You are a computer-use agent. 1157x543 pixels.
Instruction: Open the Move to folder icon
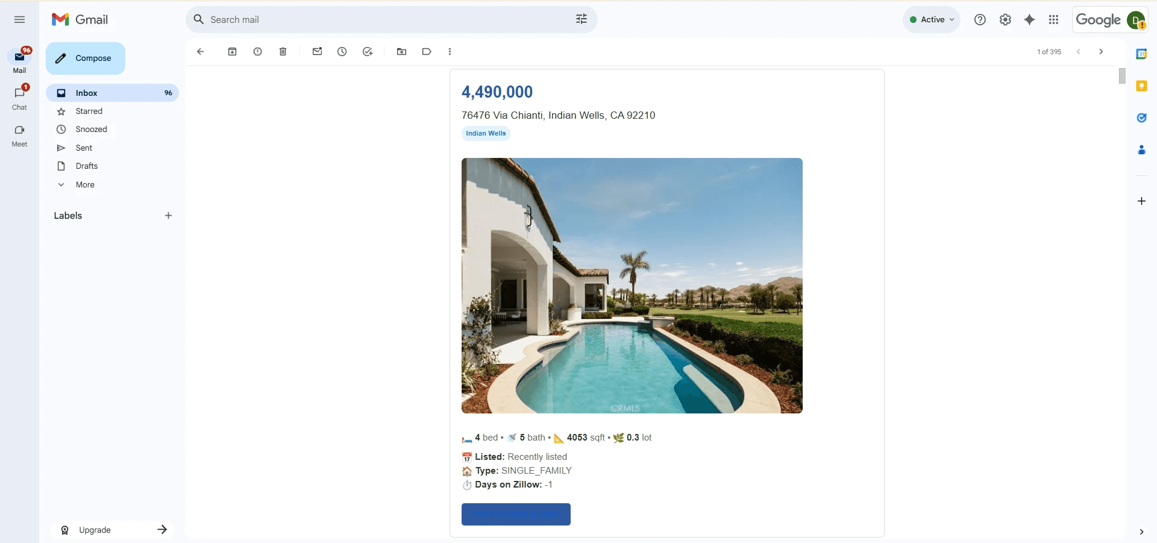pos(401,52)
